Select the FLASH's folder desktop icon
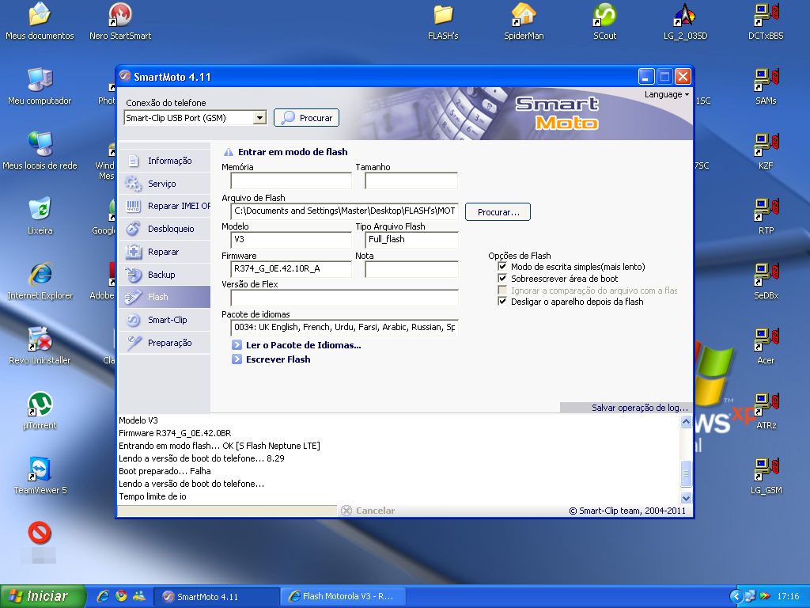The image size is (810, 608). (443, 21)
